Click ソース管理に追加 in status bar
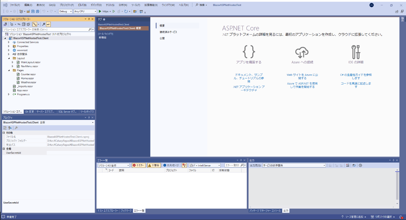 pos(354,217)
